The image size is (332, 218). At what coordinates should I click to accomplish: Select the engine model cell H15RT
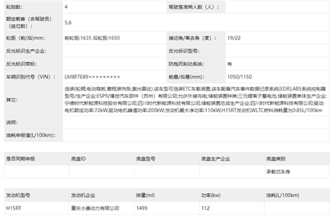[13, 208]
